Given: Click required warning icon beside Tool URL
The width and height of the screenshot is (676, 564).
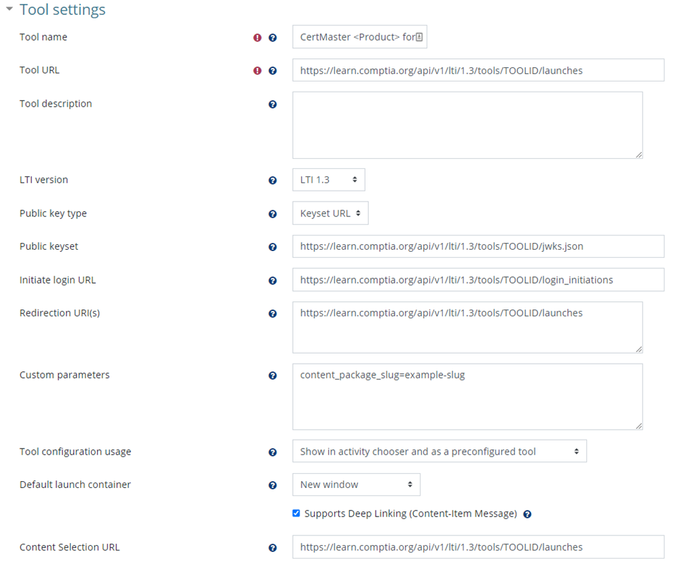Looking at the screenshot, I should click(x=257, y=71).
